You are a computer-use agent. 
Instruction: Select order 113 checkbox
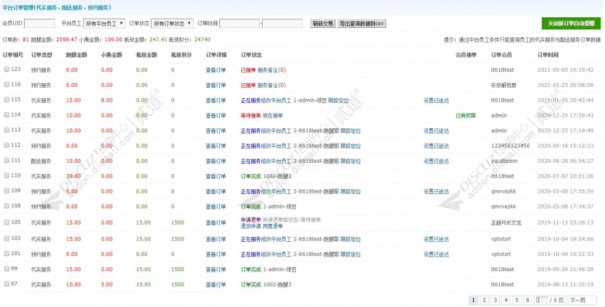pyautogui.click(x=7, y=130)
